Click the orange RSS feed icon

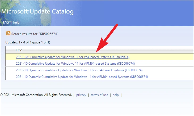tap(8, 33)
